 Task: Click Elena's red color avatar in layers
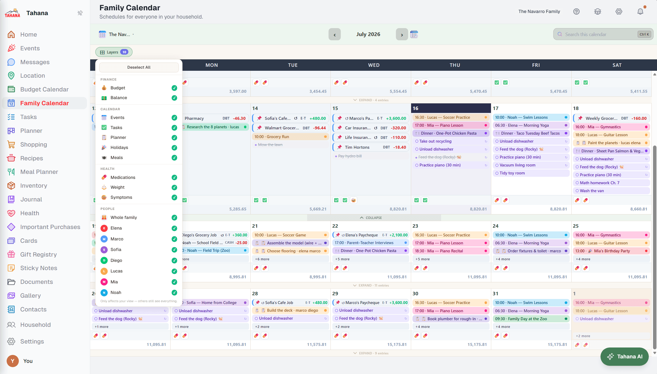click(104, 228)
